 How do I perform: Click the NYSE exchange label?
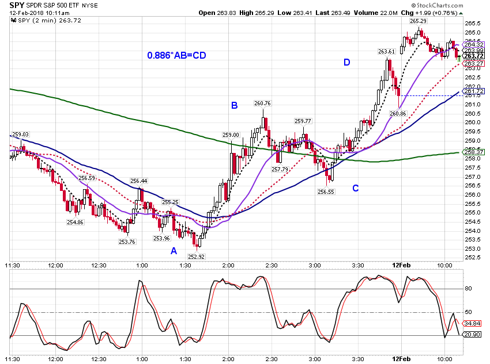tap(90, 6)
